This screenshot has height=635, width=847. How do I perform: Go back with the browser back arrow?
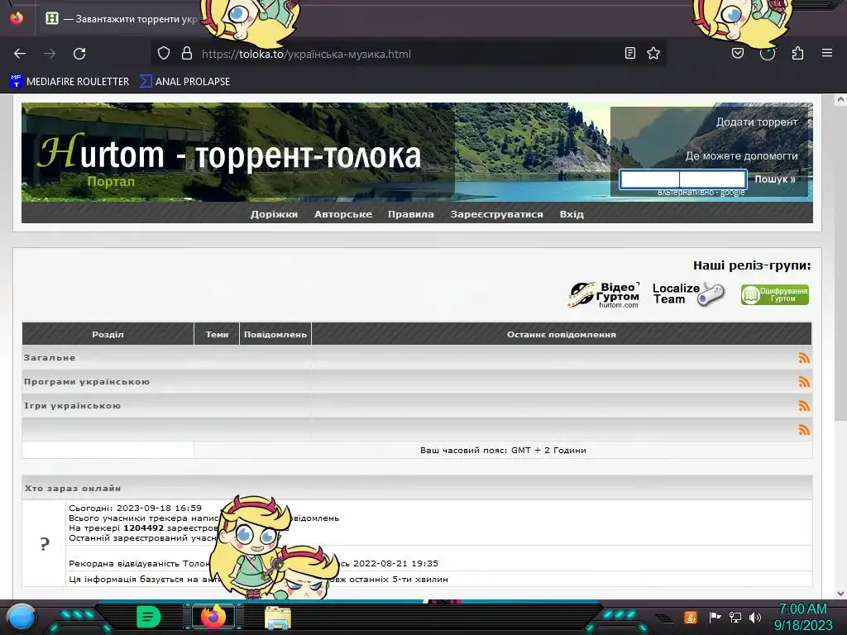20,54
